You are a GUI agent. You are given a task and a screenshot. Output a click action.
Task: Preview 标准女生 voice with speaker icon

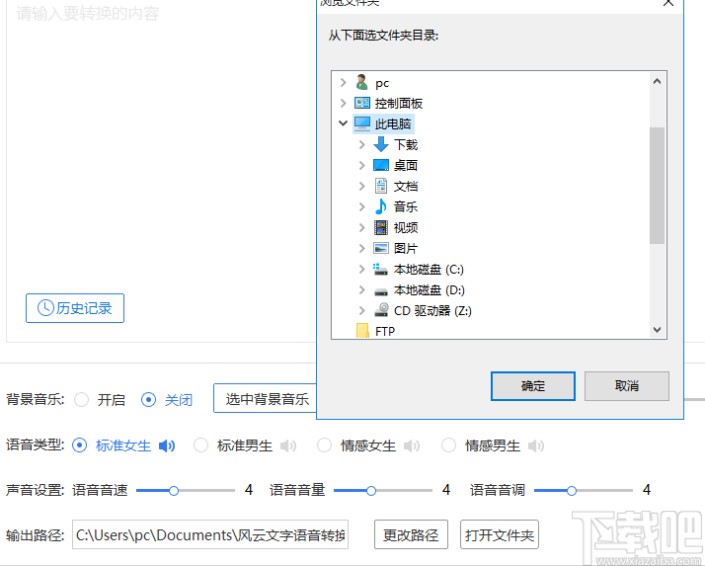(x=167, y=445)
